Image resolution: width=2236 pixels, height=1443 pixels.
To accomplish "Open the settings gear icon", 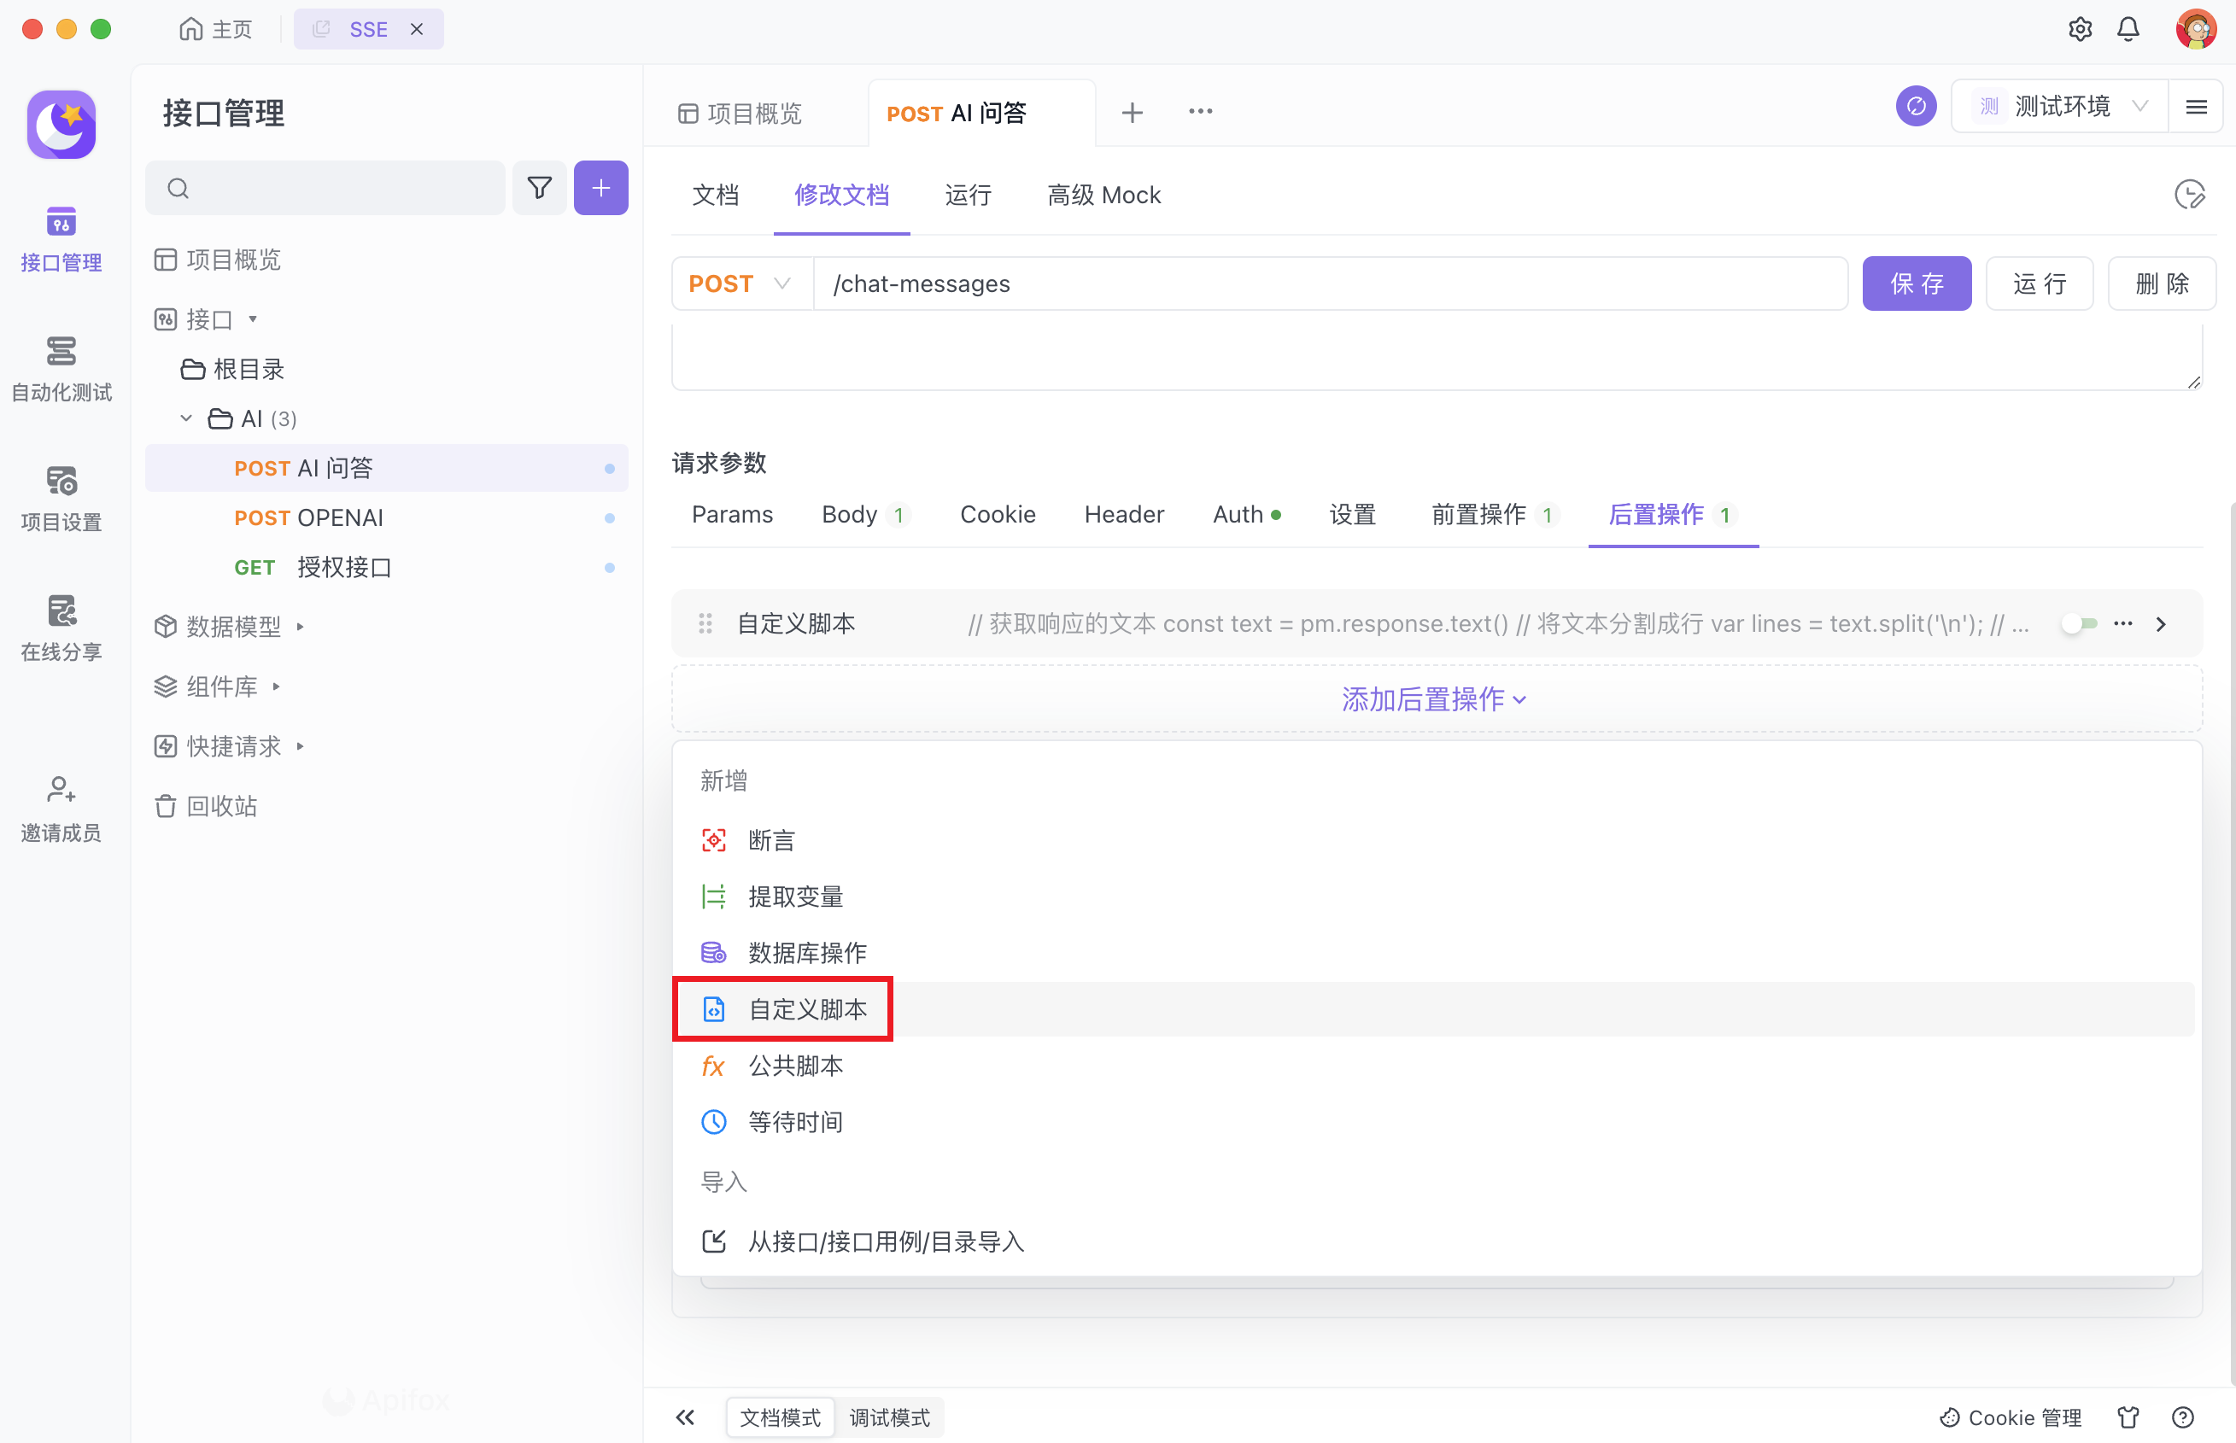I will pyautogui.click(x=2080, y=29).
